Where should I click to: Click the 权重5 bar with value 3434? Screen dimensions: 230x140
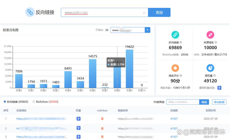pos(81,85)
